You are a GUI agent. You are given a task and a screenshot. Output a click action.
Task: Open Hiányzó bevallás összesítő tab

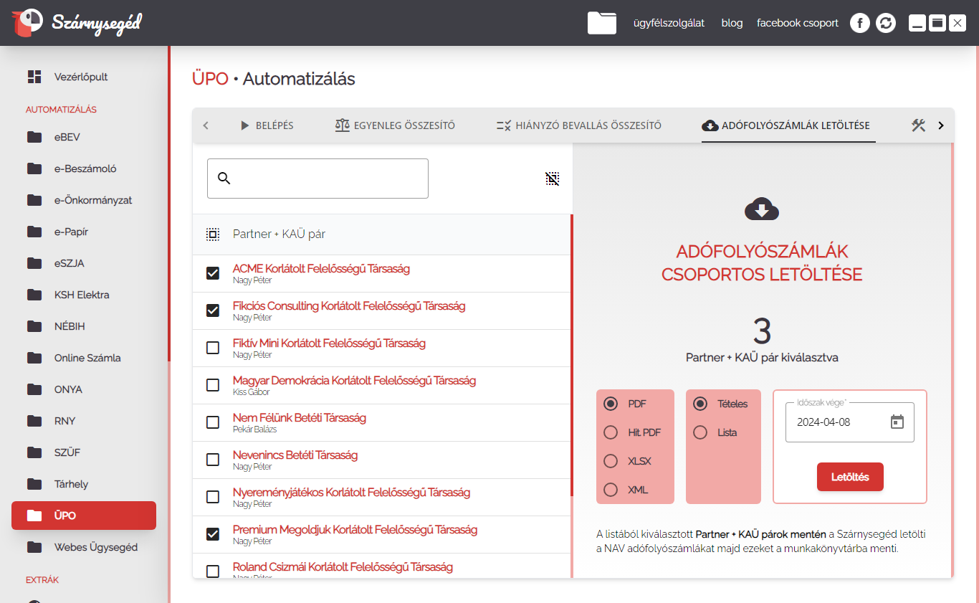(x=578, y=125)
